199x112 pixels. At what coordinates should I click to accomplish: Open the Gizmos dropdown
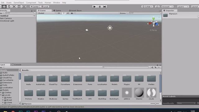(x=123, y=13)
